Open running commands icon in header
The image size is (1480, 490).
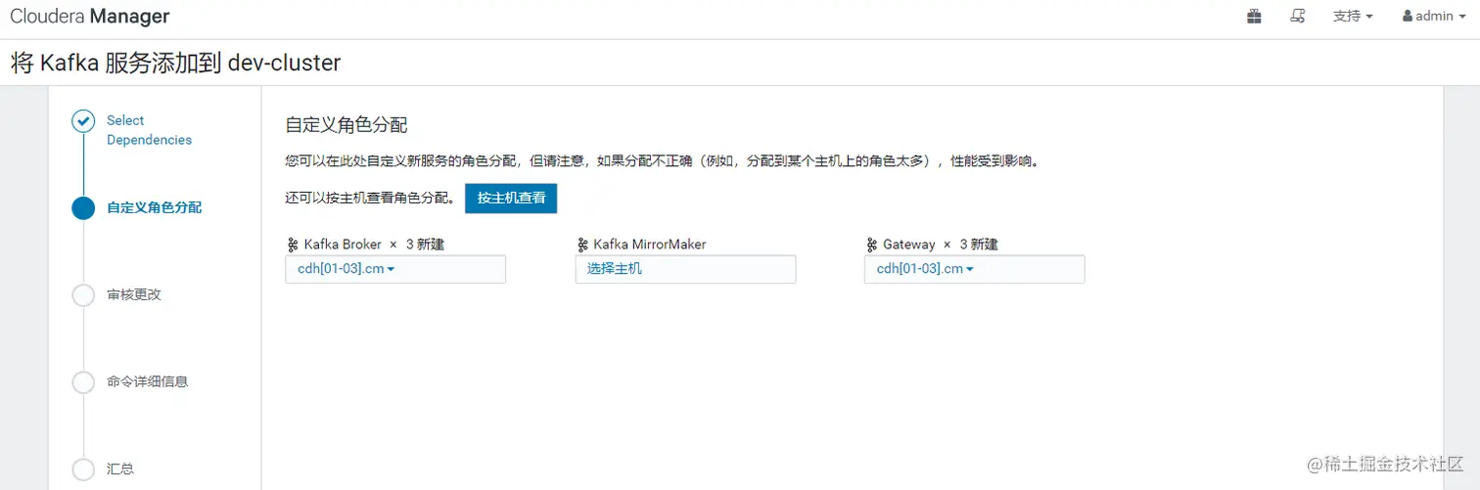pyautogui.click(x=1298, y=17)
